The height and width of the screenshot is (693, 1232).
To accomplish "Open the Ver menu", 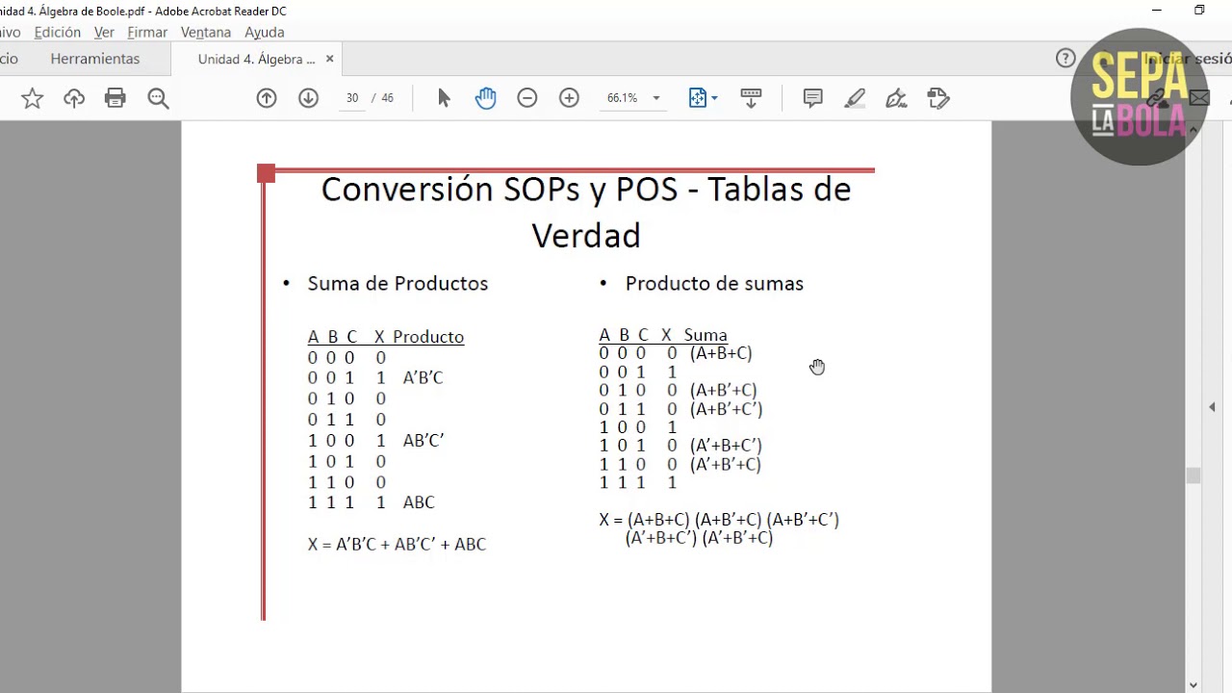I will (104, 32).
